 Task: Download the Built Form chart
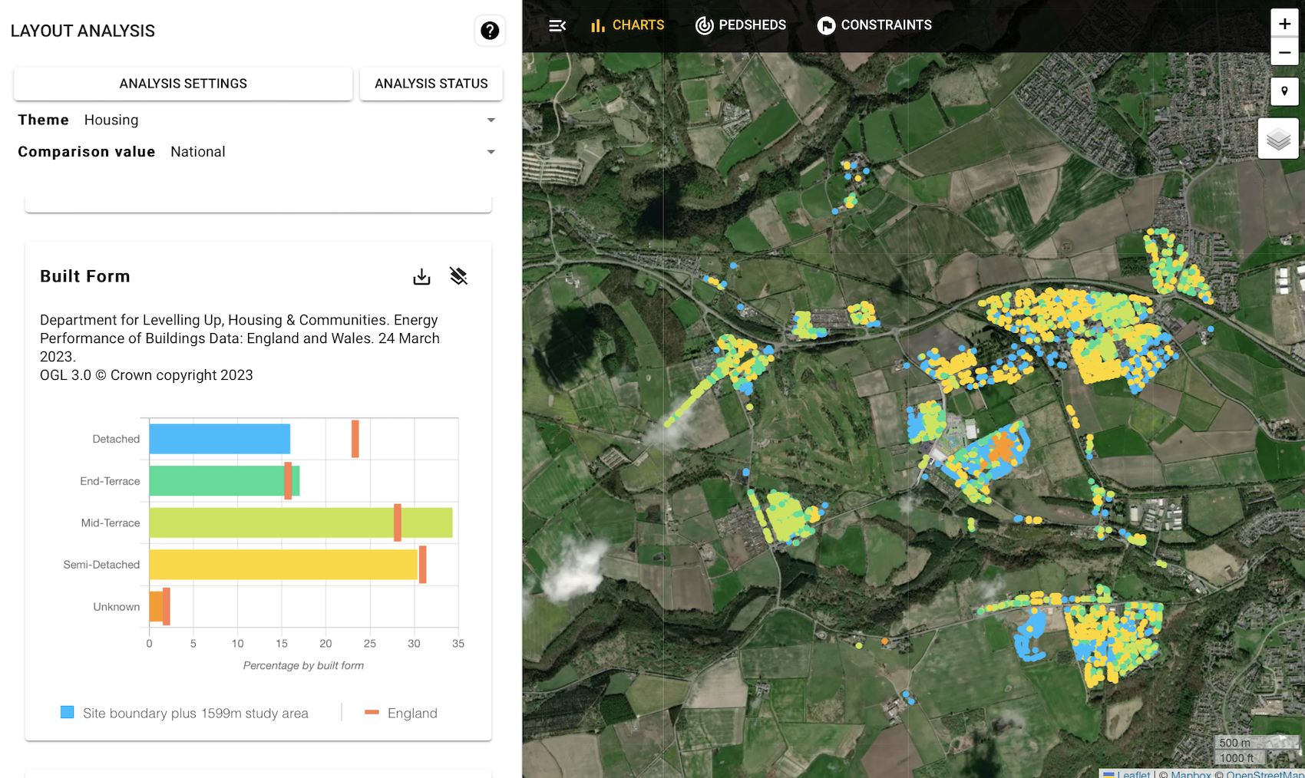pos(421,276)
